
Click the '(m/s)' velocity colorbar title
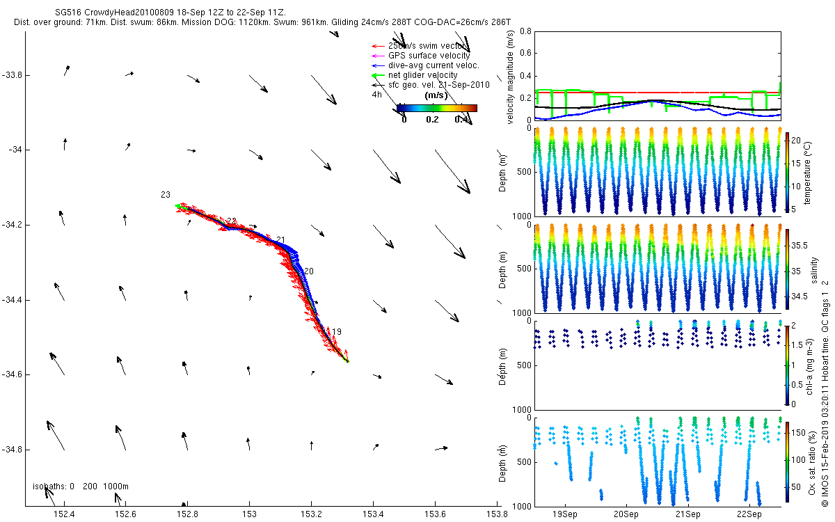pyautogui.click(x=436, y=95)
